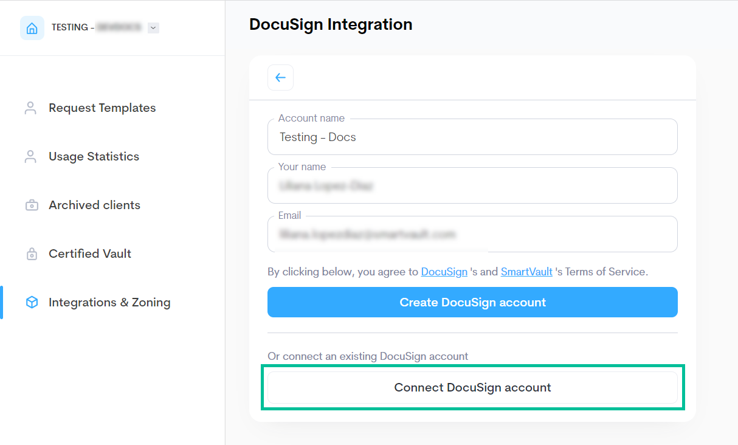This screenshot has height=445, width=738.
Task: Open the DocuSign Terms of Service link
Action: [x=444, y=272]
